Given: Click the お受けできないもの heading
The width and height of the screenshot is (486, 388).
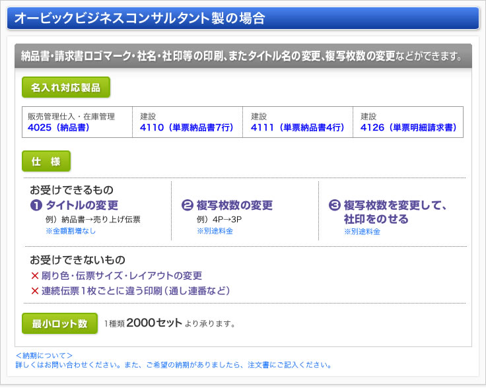Looking at the screenshot, I should 77,260.
